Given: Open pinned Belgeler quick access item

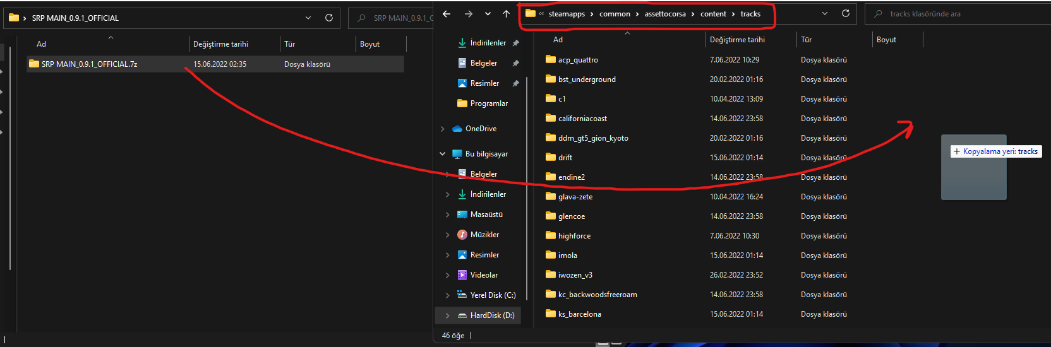Looking at the screenshot, I should 484,63.
